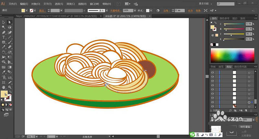Select the Magic Wand tool
The width and height of the screenshot is (259, 139).
(x=4, y=27)
